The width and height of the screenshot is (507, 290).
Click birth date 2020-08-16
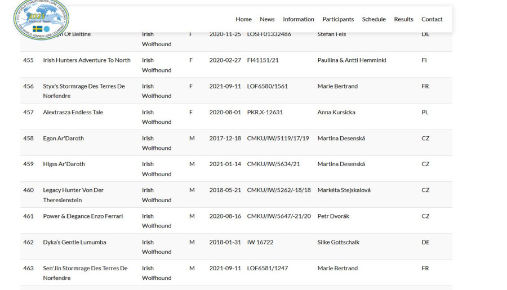[225, 216]
